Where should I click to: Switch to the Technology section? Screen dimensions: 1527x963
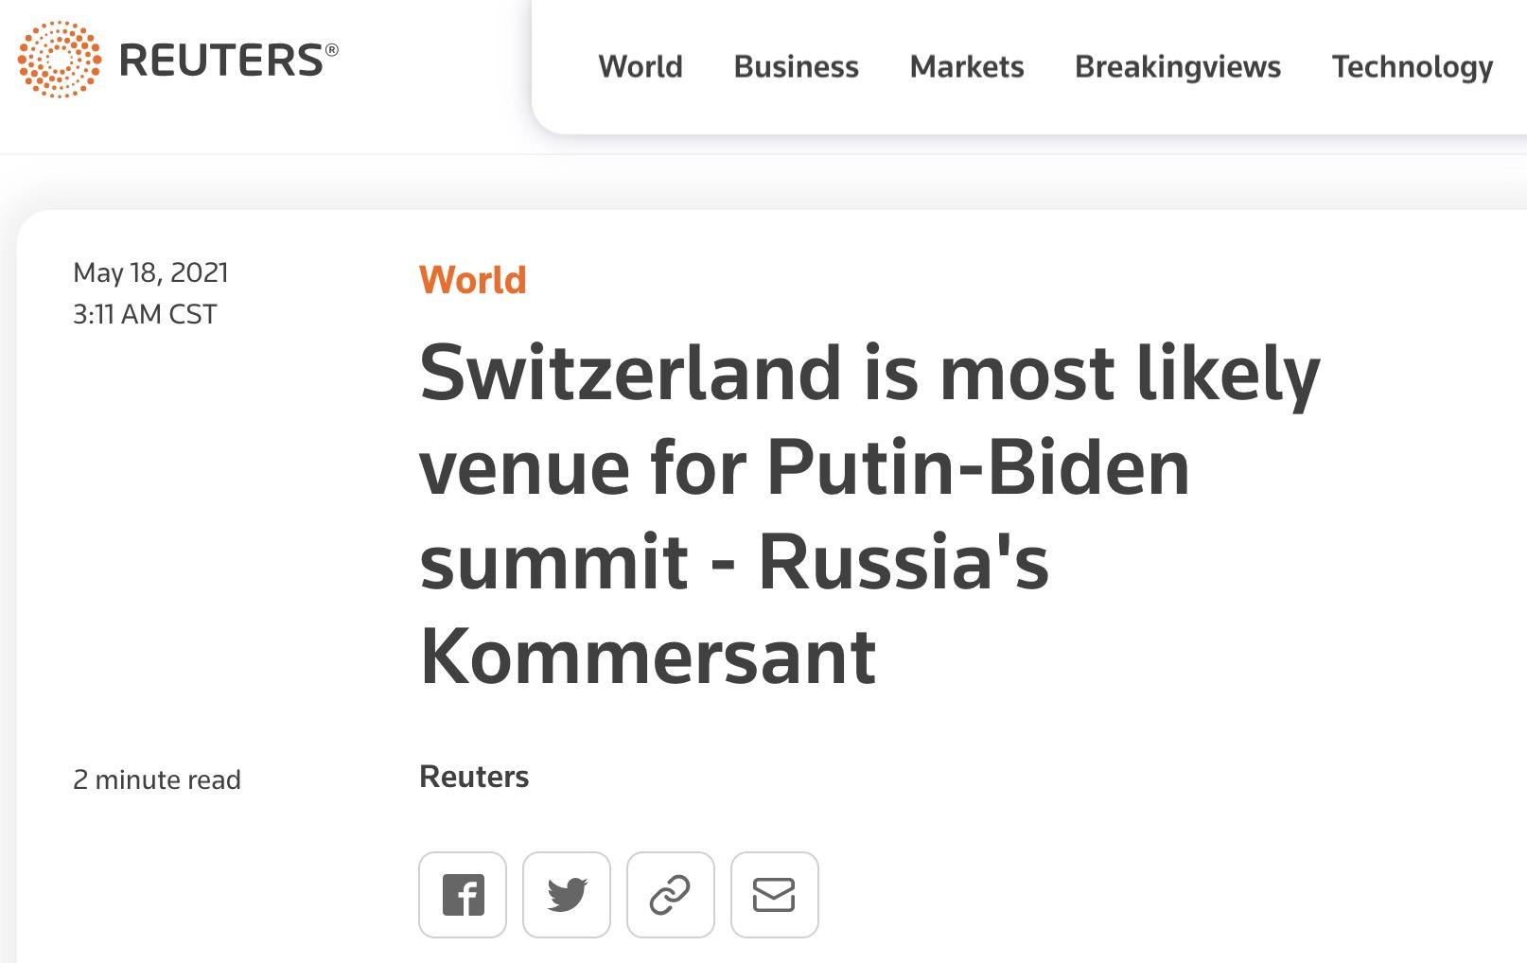tap(1412, 66)
